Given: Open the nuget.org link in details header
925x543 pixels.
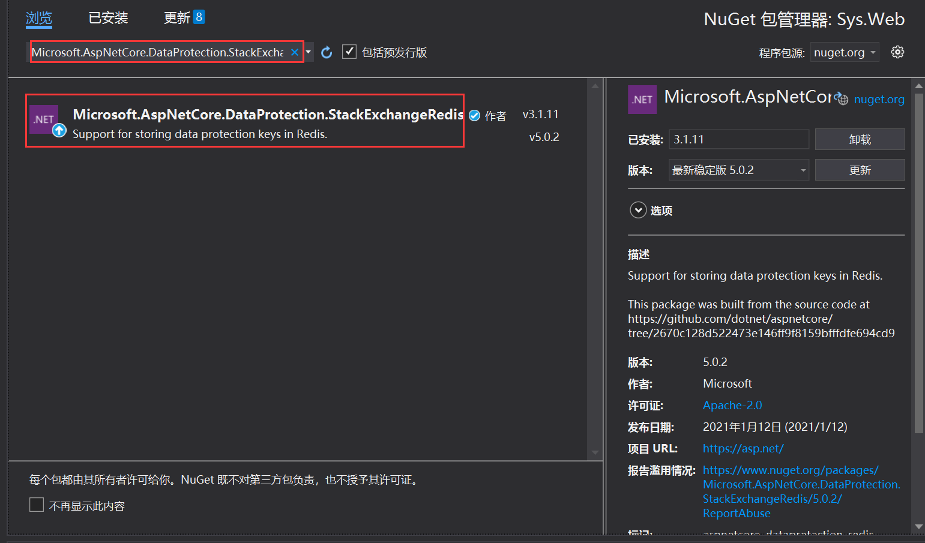Looking at the screenshot, I should (x=879, y=100).
